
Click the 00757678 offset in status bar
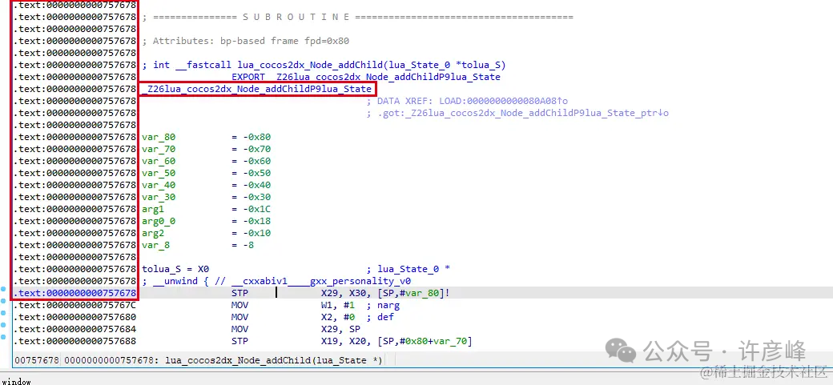pyautogui.click(x=37, y=360)
